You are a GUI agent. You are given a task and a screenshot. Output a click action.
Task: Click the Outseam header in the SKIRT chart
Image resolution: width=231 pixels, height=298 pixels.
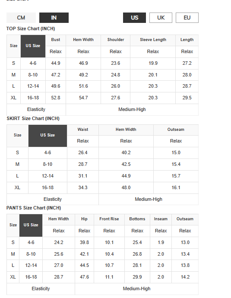176,130
